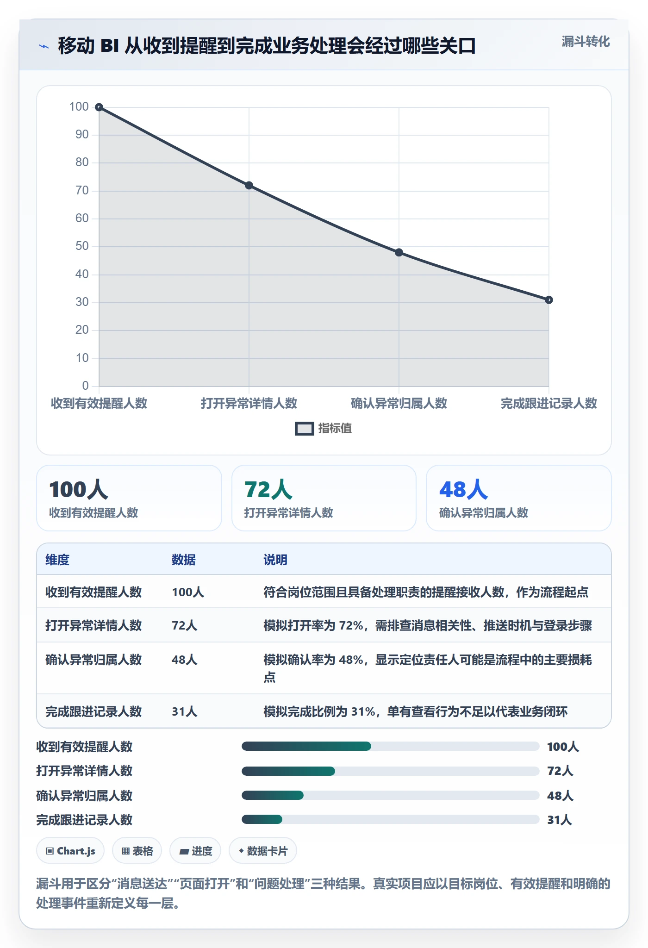648x948 pixels.
Task: Click table cell 收到有效提醒人数
Action: pyautogui.click(x=93, y=592)
